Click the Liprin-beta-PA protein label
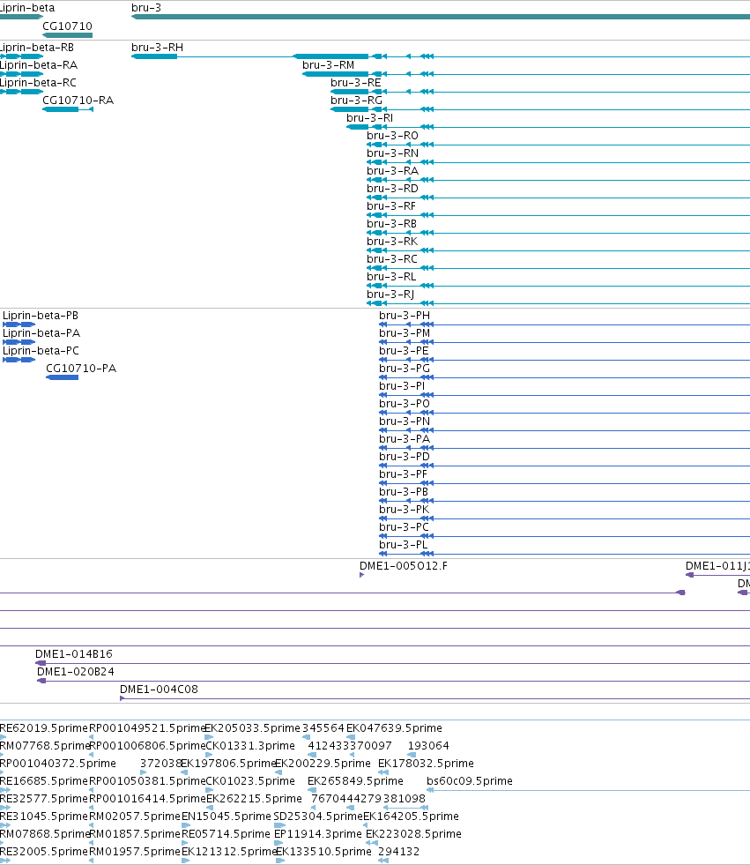The width and height of the screenshot is (750, 865). coord(41,333)
